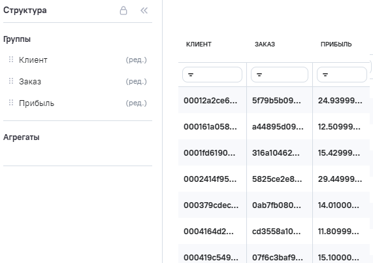Click the order cell a44895d09...

pyautogui.click(x=278, y=126)
